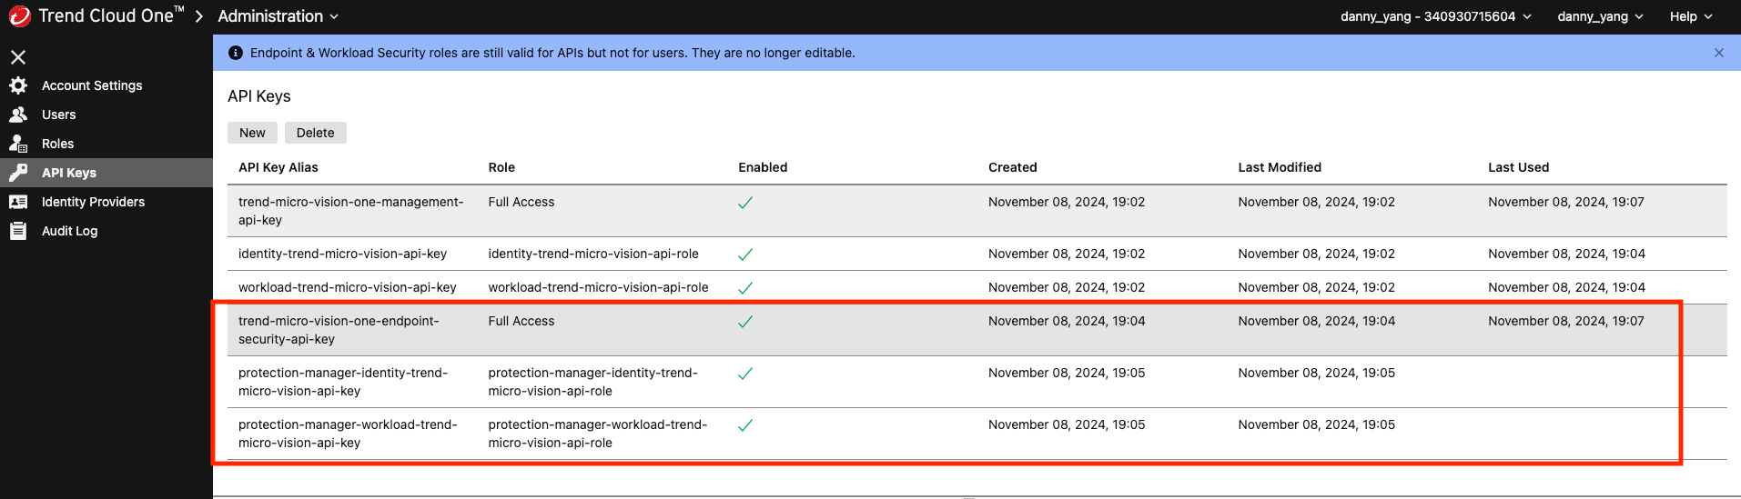
Task: Open the account 340930715604 dropdown
Action: [x=1435, y=16]
